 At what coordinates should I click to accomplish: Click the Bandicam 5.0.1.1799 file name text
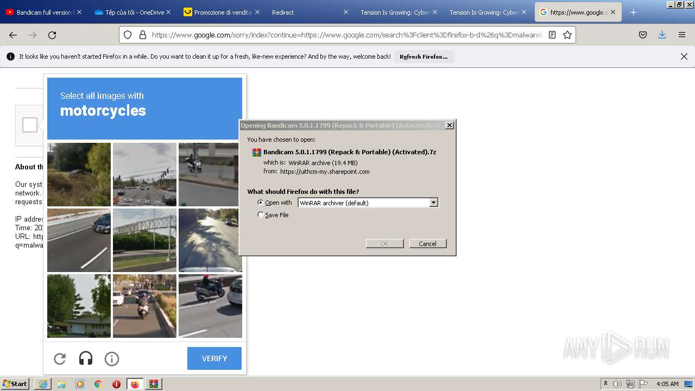click(350, 152)
